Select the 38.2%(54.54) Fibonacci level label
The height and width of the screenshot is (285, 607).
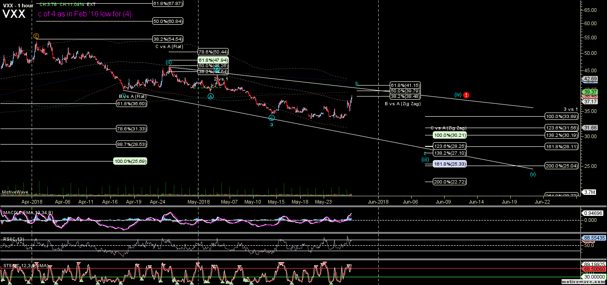tap(168, 39)
